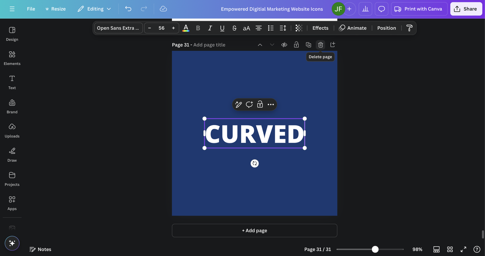Open the Open Sans font selector
Viewport: 485px width, 256px height.
point(118,28)
